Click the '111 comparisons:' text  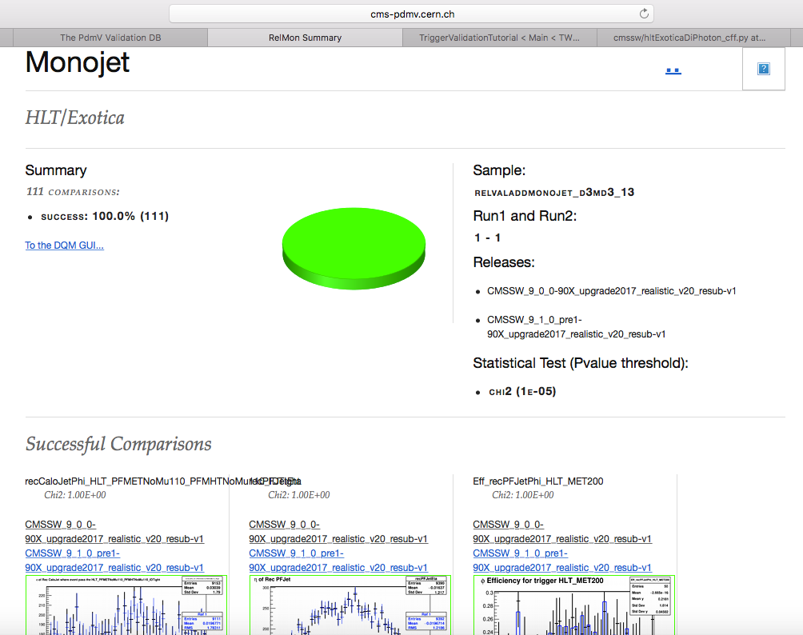[x=73, y=191]
